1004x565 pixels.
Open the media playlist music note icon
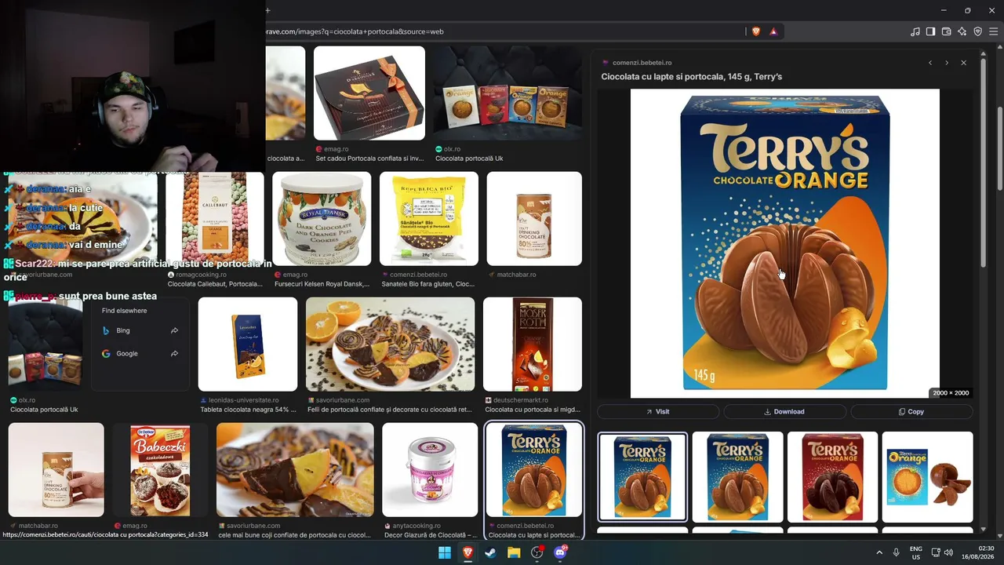coord(915,31)
